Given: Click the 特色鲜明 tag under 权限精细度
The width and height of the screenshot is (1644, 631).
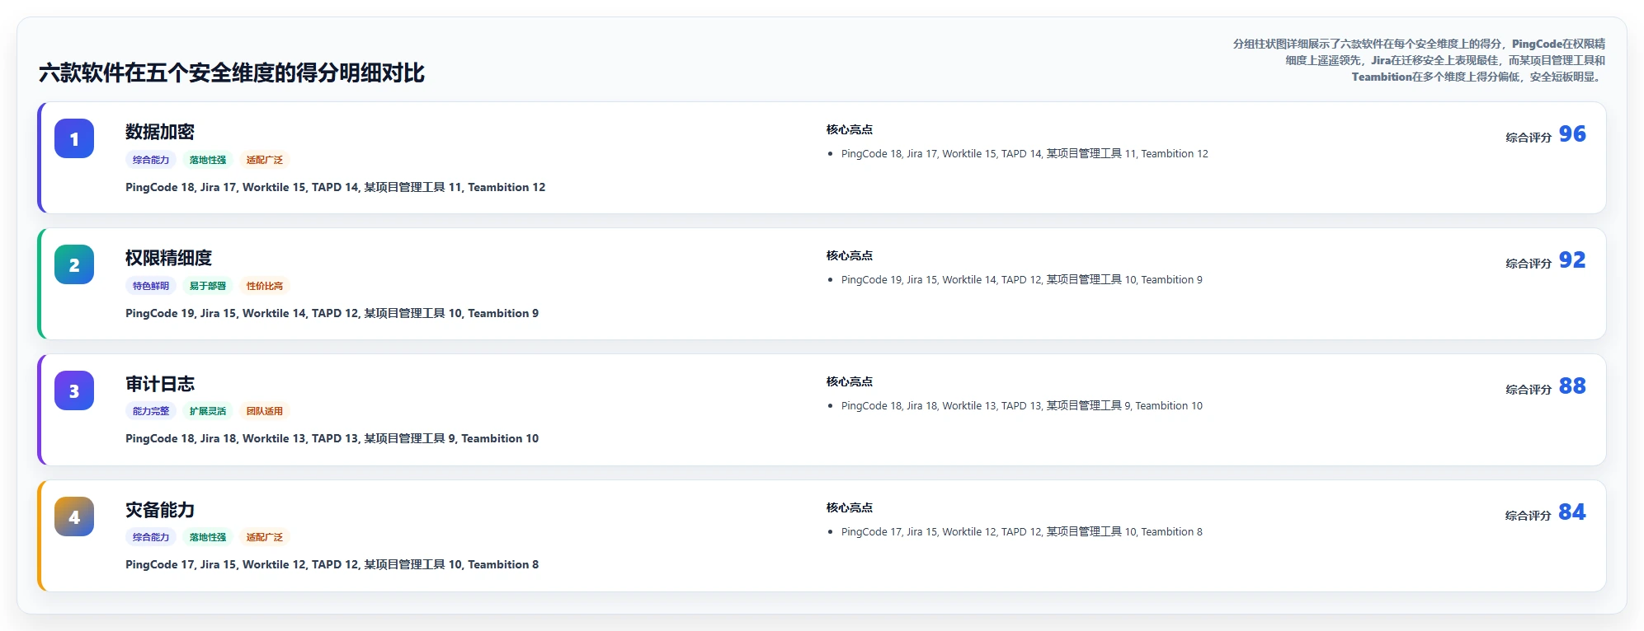Looking at the screenshot, I should [151, 286].
